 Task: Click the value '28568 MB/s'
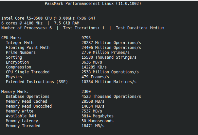(93, 101)
